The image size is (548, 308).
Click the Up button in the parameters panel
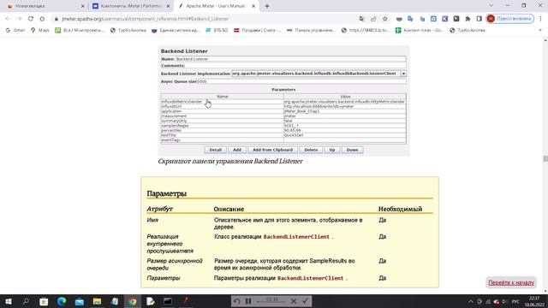point(332,150)
